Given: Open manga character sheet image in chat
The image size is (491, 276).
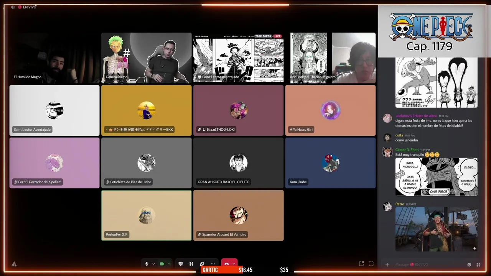Looking at the screenshot, I should 437,82.
